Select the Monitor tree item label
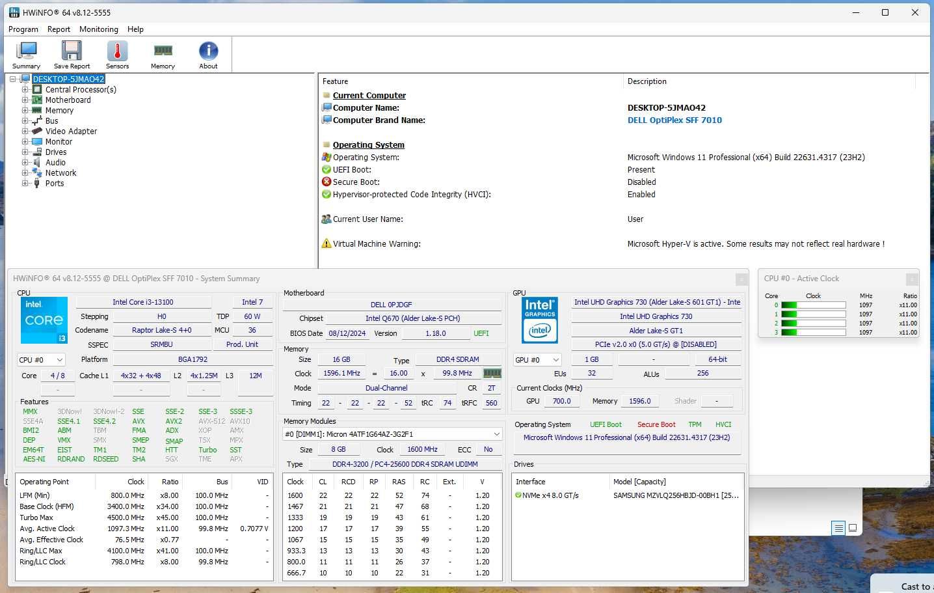 point(59,142)
